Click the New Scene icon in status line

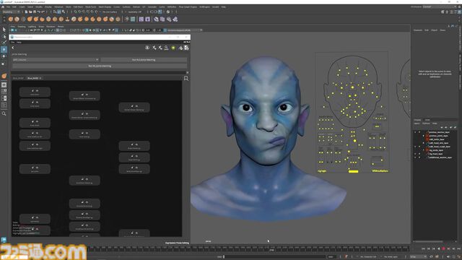(x=26, y=12)
